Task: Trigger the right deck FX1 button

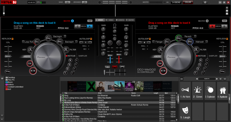Action: click(167, 42)
